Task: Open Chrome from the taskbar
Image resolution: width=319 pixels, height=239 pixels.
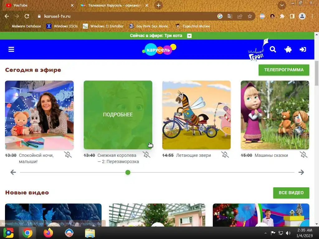Action: 27,233
